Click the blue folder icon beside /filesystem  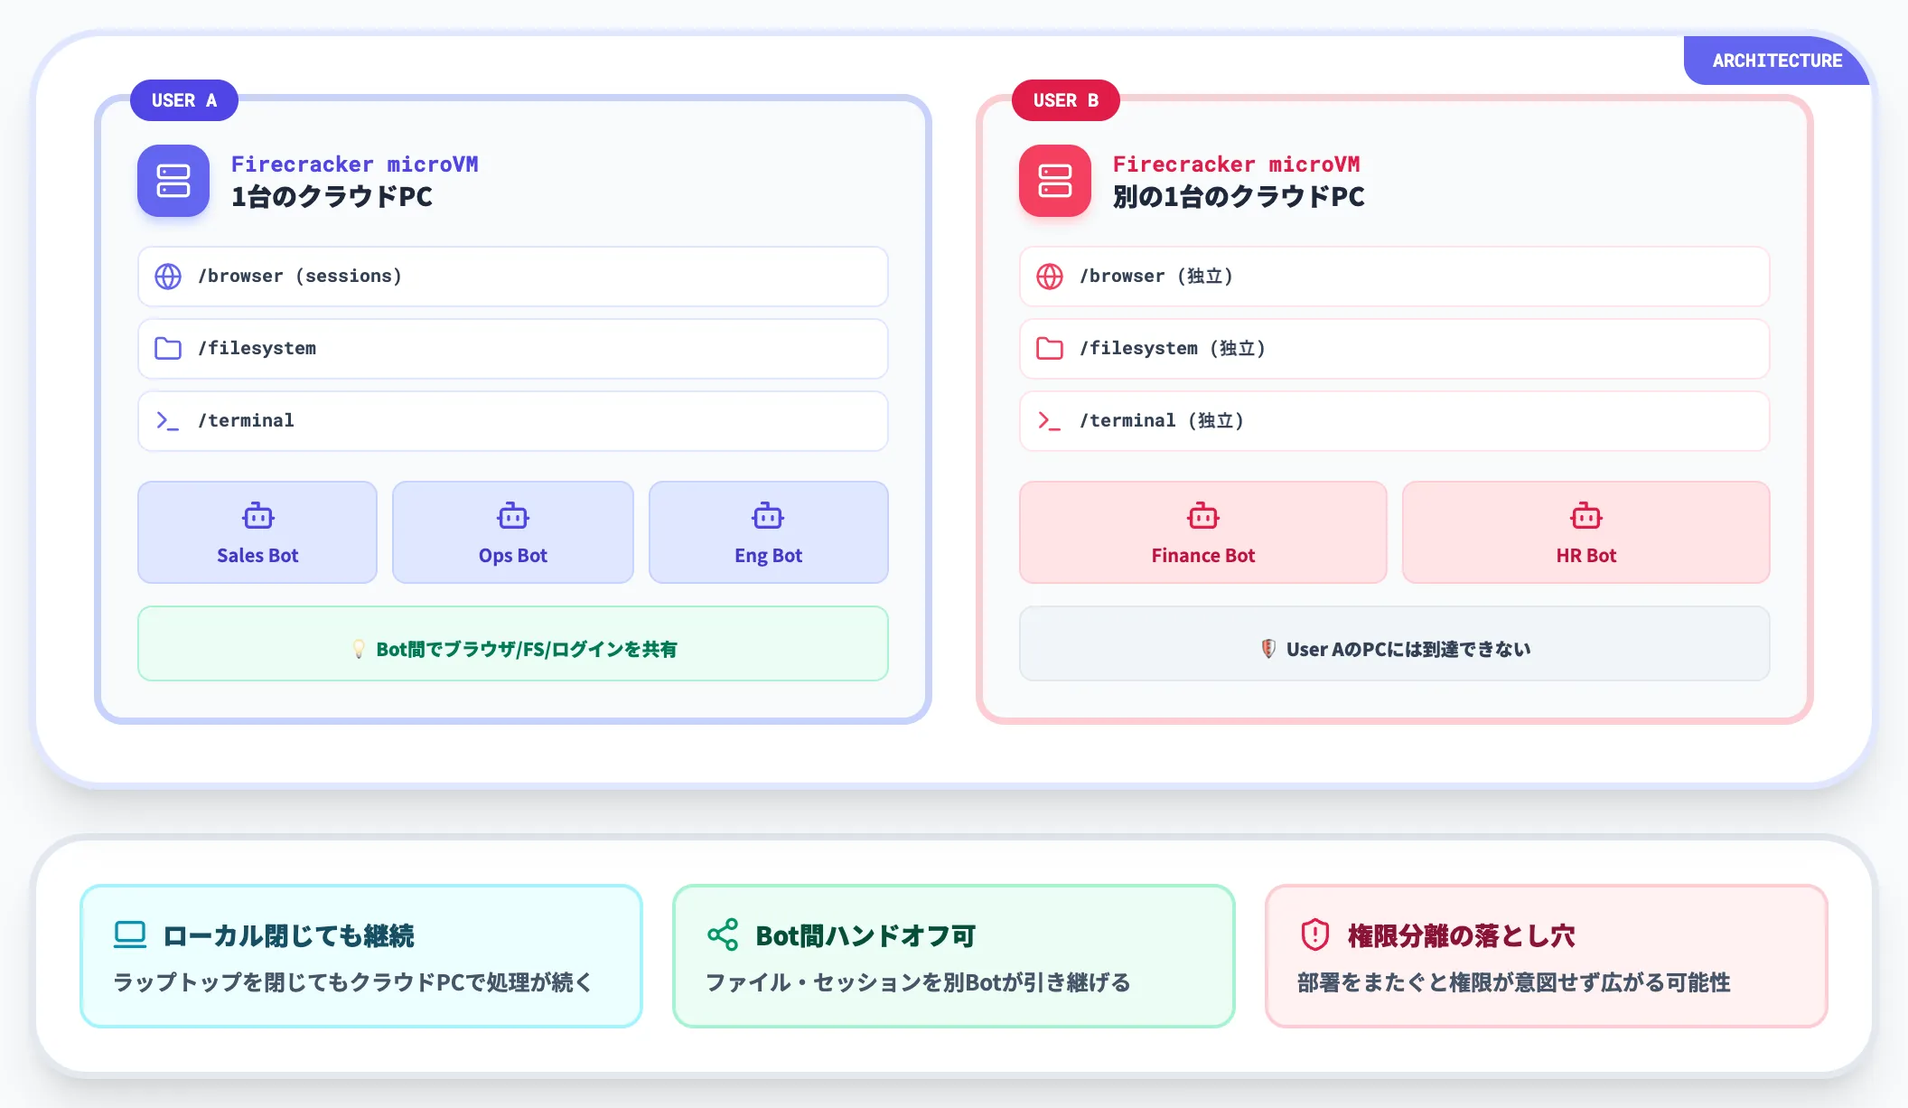click(168, 349)
